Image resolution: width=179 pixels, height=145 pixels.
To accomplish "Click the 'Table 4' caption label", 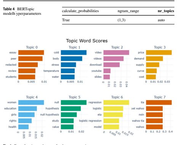I will pyautogui.click(x=9, y=9).
